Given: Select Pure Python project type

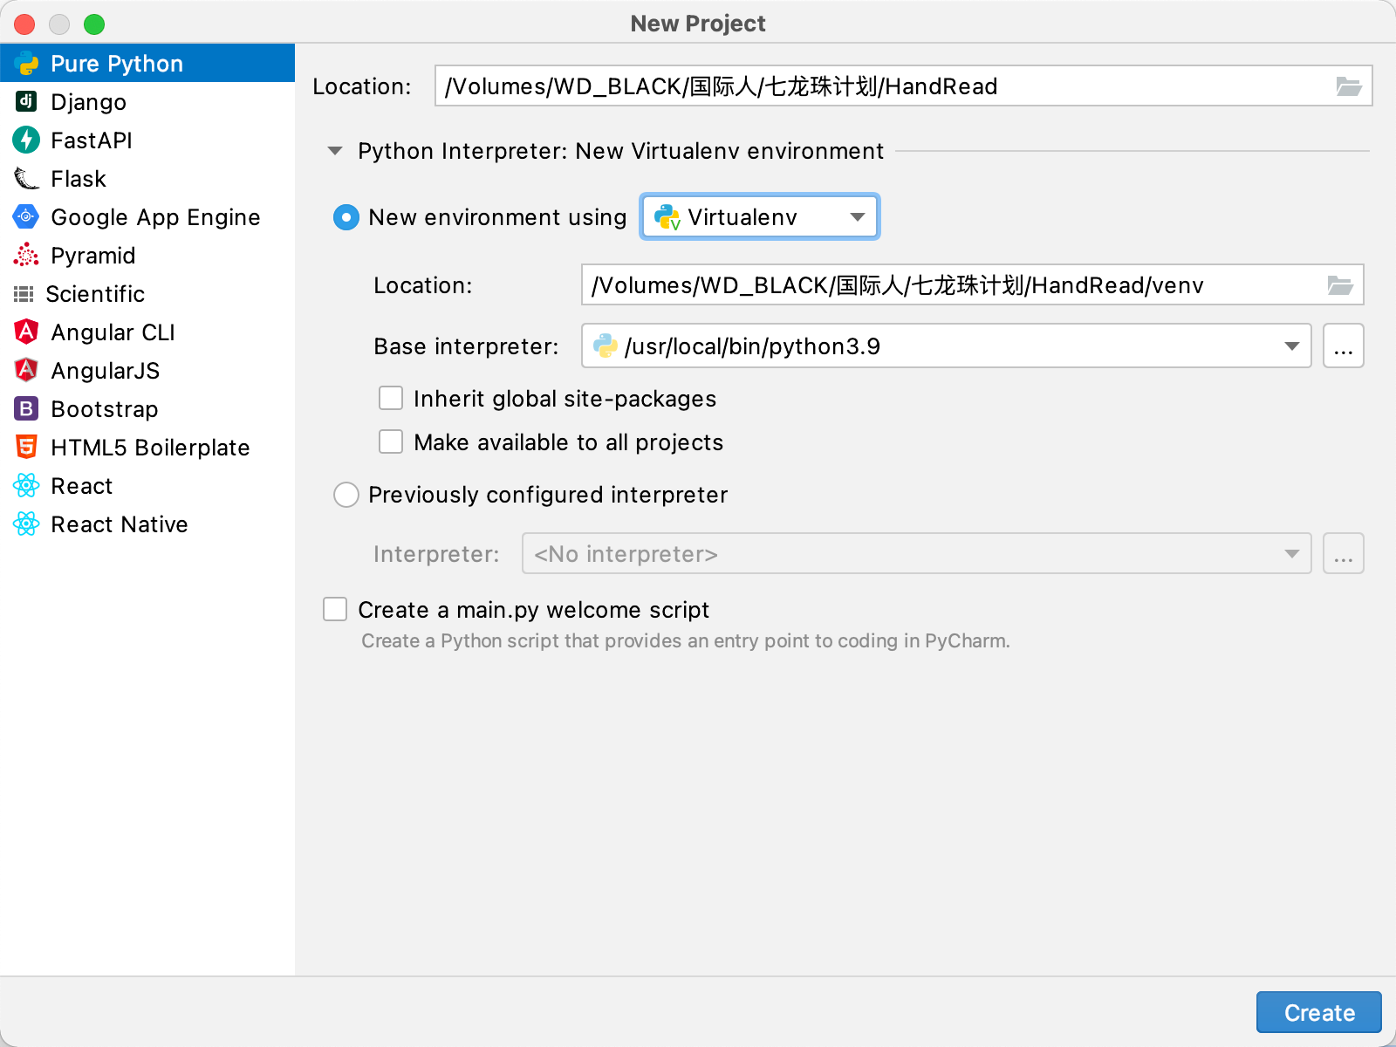Looking at the screenshot, I should click(147, 63).
